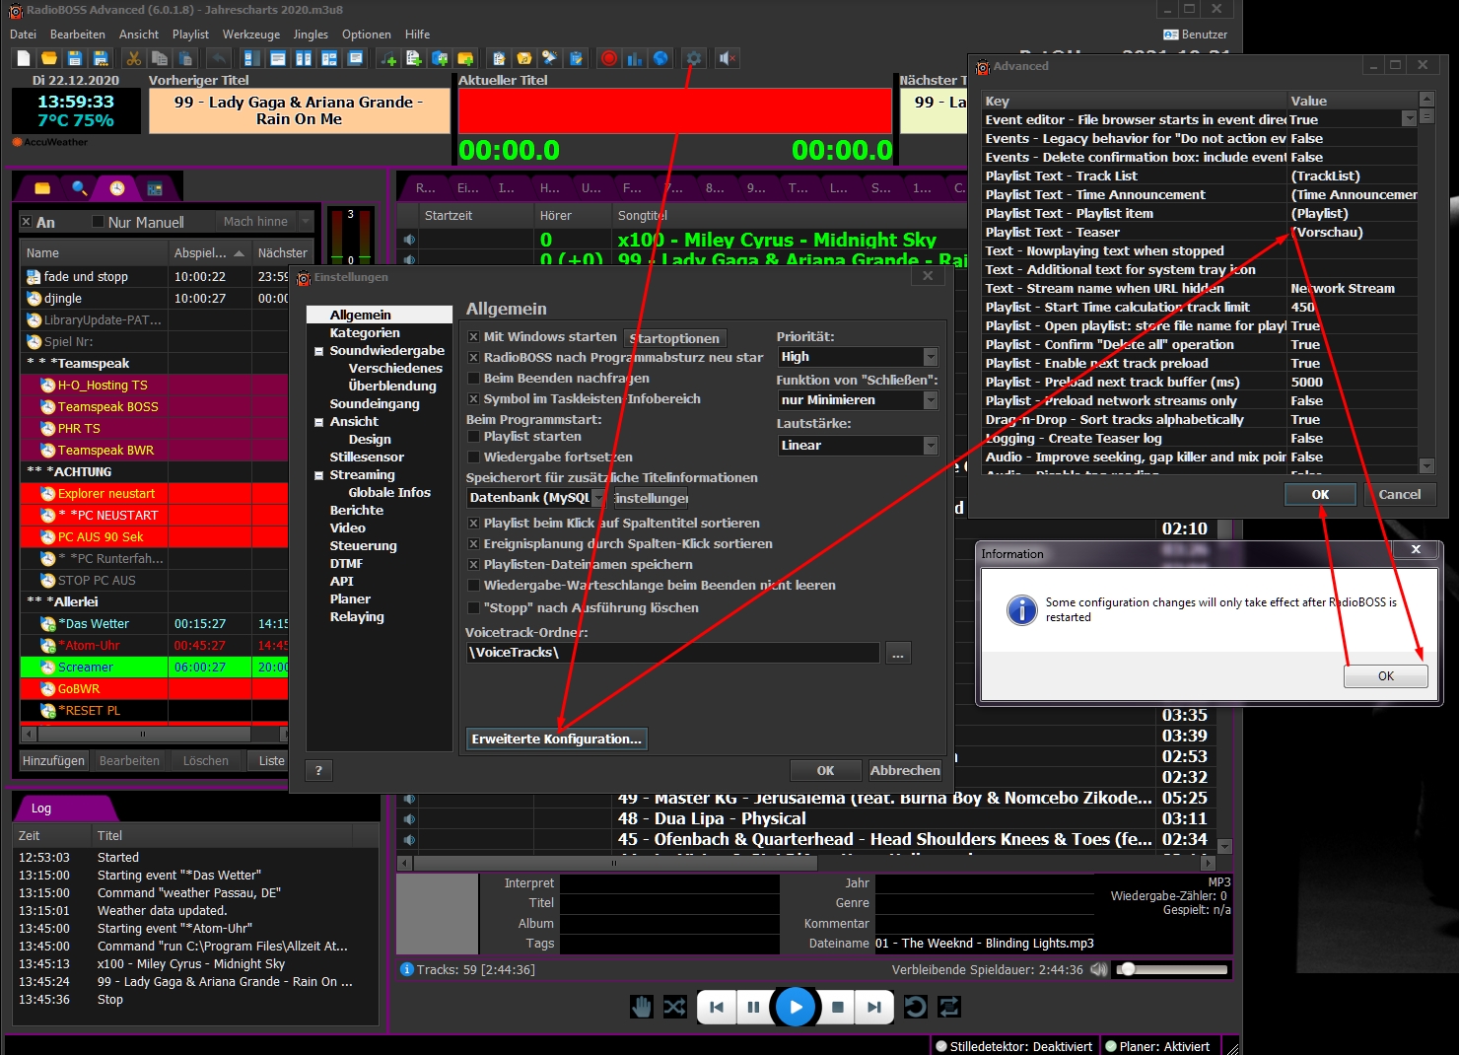Image resolution: width=1459 pixels, height=1055 pixels.
Task: Click the bar chart statistics icon
Action: tap(635, 59)
